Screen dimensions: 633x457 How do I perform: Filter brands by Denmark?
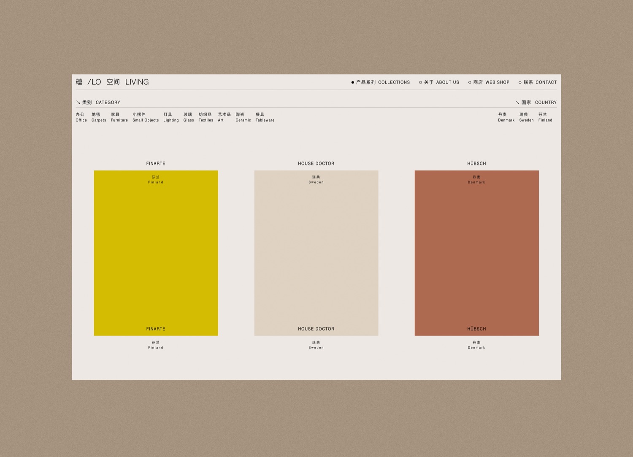click(x=506, y=117)
